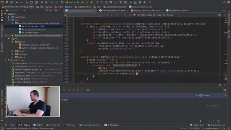Collapse the java folder node
This screenshot has width=231, height=130.
pyautogui.click(x=9, y=20)
